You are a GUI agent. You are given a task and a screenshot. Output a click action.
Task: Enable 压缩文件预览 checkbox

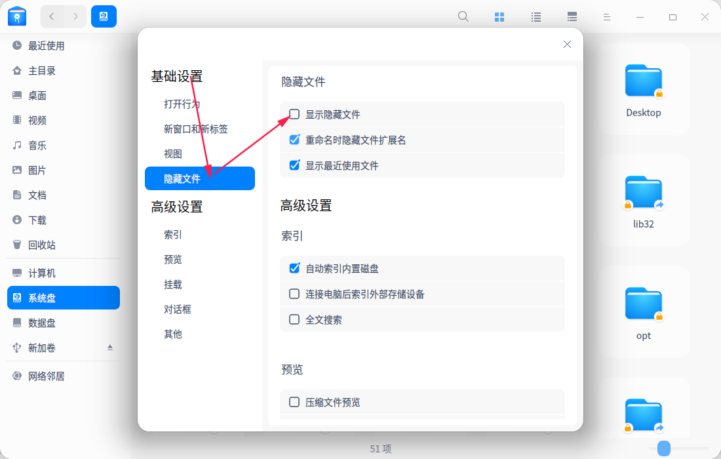(294, 402)
